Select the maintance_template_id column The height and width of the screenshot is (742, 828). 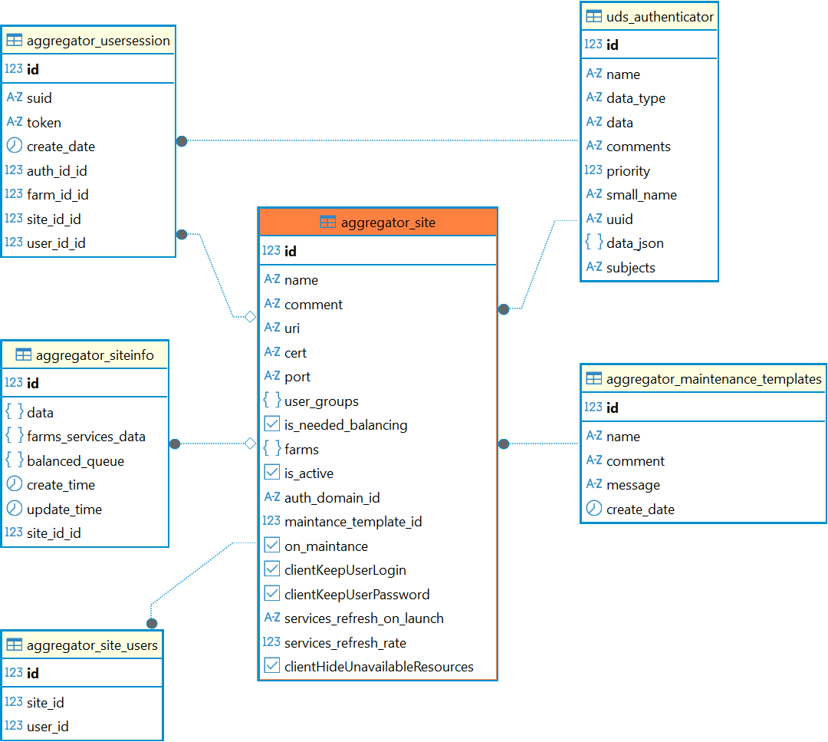353,522
